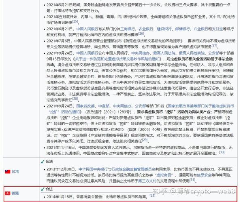Open 行政院金融监督管理委员会 link
241x202 pixels.
(x=133, y=169)
